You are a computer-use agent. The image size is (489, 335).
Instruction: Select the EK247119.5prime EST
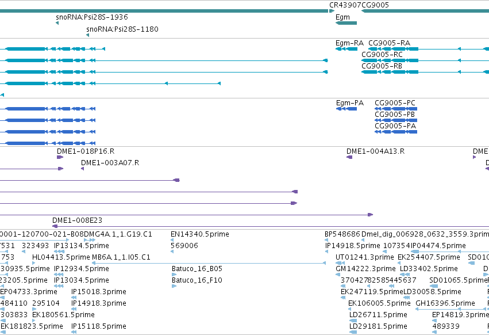[x=343, y=298]
